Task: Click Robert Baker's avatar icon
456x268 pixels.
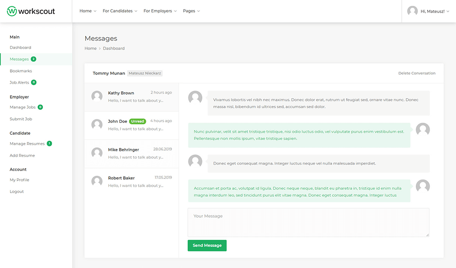Action: [97, 181]
